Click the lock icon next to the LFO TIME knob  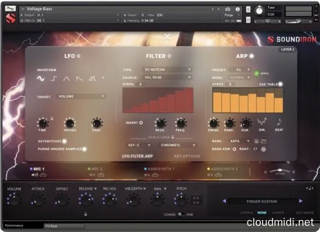pos(52,118)
